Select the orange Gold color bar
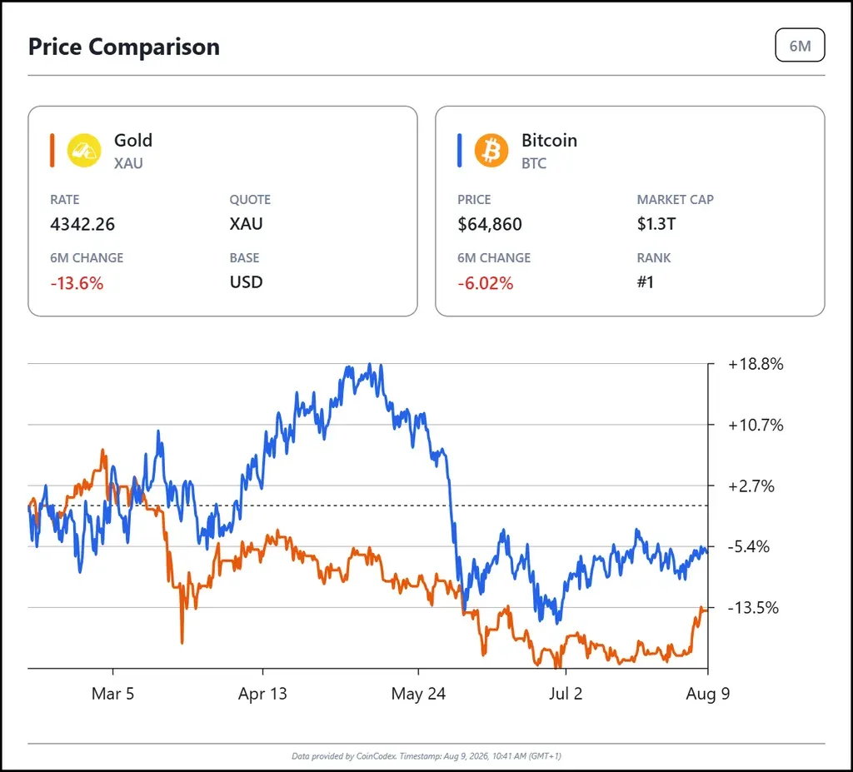 pyautogui.click(x=52, y=151)
